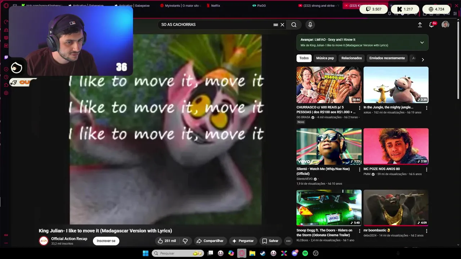Open GX Cleaner in the sidebar
The image size is (461, 259).
(6, 30)
